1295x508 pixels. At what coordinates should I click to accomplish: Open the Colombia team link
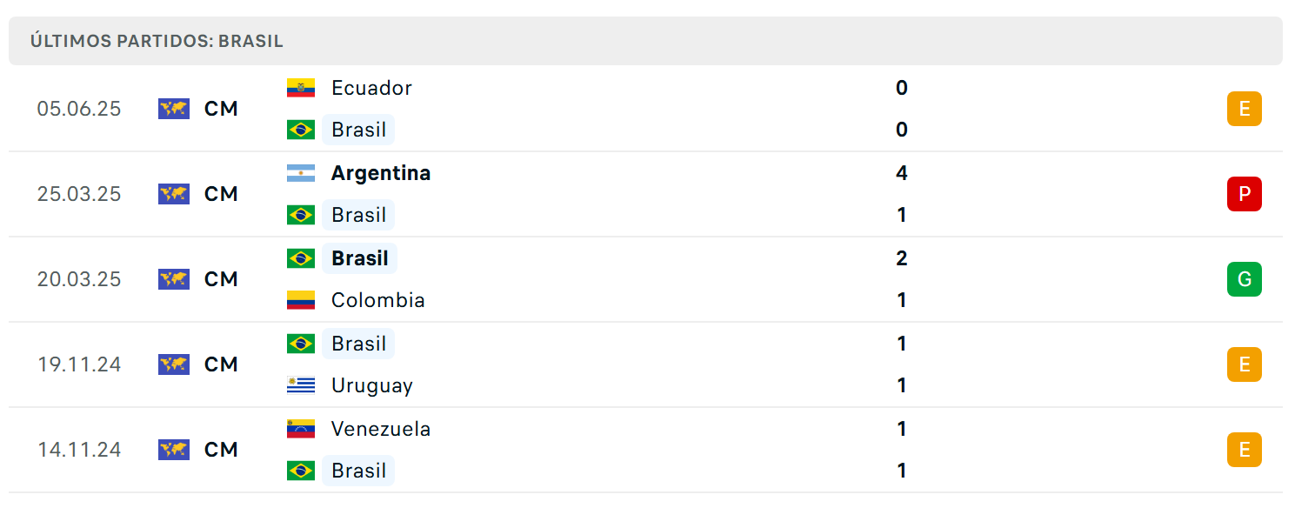378,300
